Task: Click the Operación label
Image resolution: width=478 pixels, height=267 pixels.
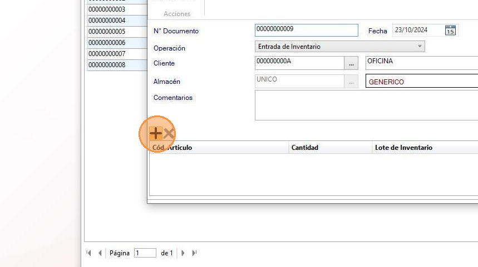Action: coord(169,48)
